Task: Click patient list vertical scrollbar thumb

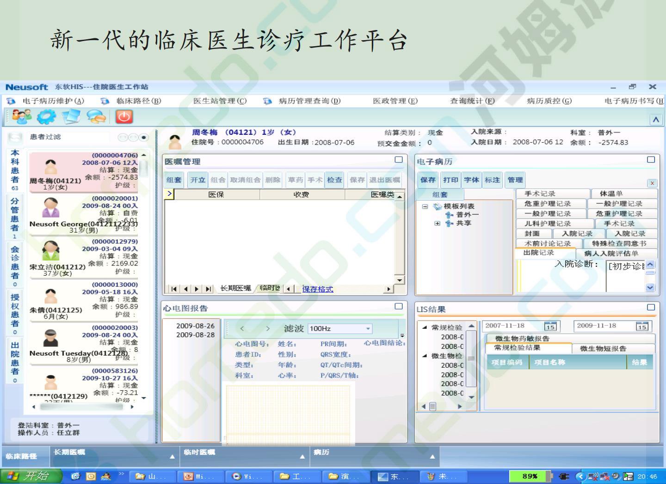Action: (x=144, y=168)
